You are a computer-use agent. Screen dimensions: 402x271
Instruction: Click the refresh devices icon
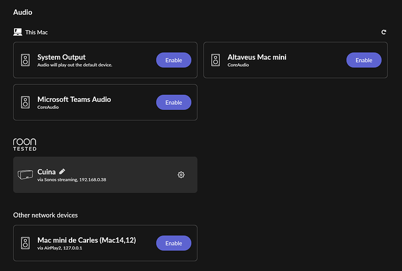click(383, 32)
